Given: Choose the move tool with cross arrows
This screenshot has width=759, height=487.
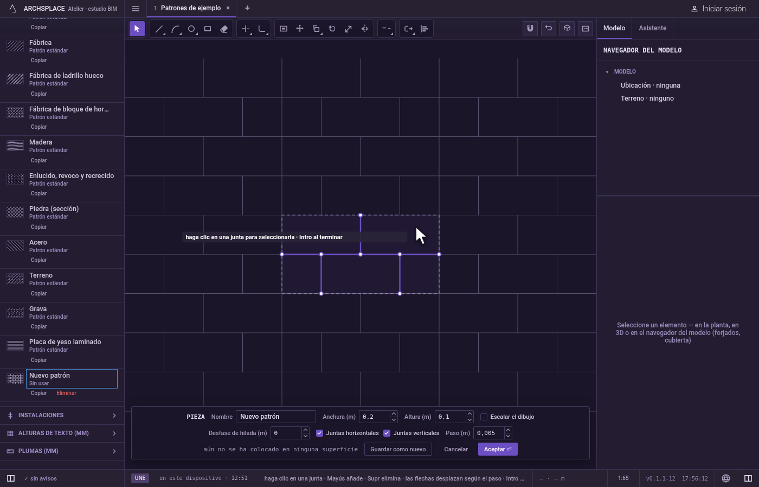Looking at the screenshot, I should [300, 29].
